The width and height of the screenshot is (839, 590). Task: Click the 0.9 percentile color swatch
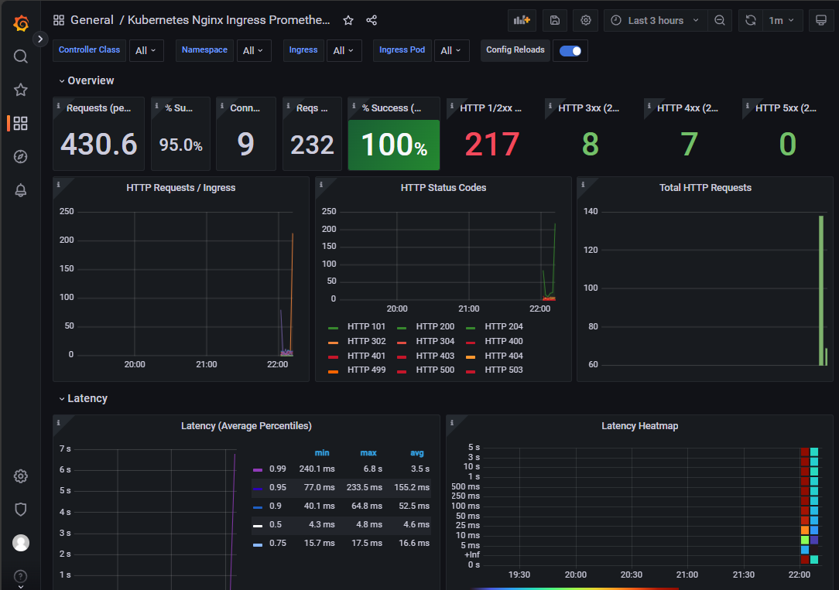258,507
